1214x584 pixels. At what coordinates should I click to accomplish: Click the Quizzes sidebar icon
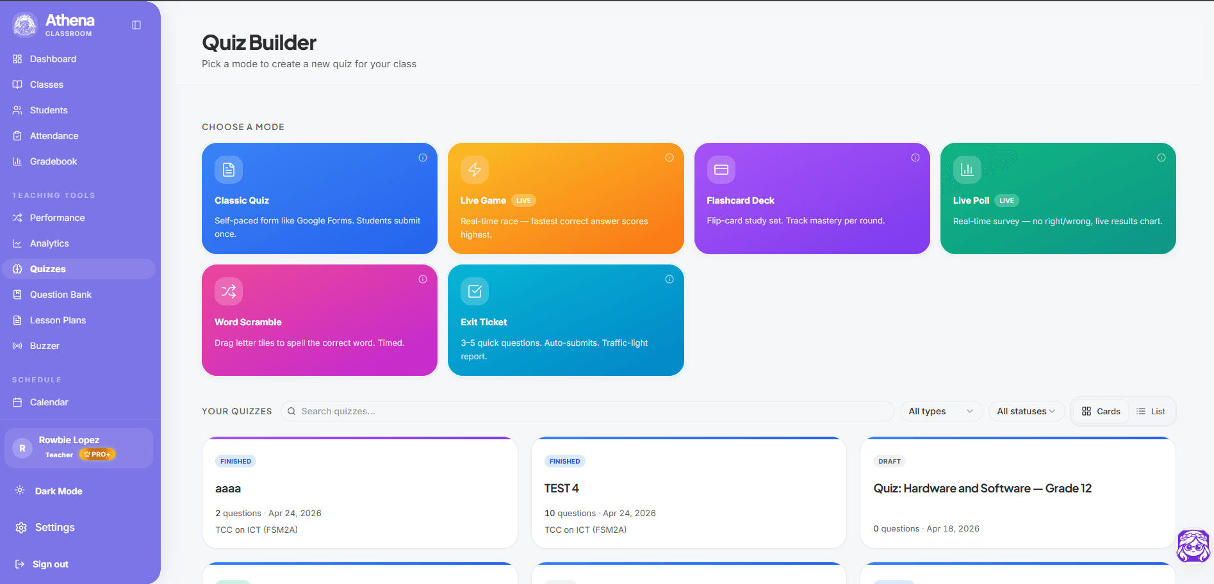click(x=17, y=269)
